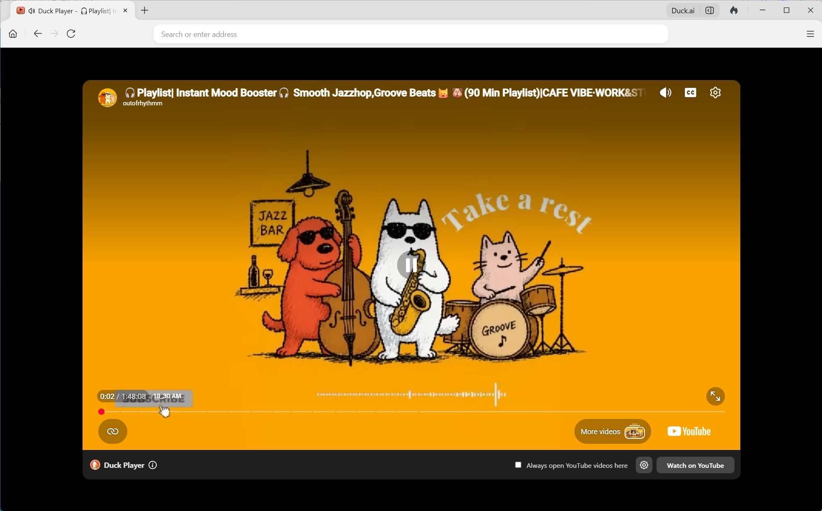Open a new tab with plus button
822x511 pixels.
tap(144, 10)
